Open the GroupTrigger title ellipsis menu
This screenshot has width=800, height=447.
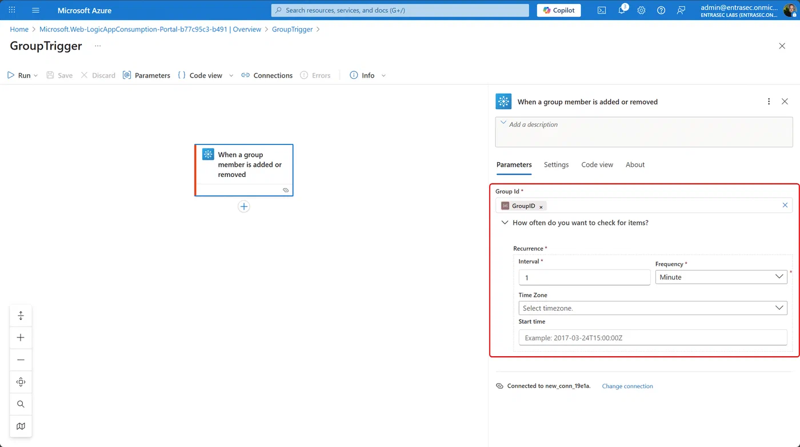pyautogui.click(x=98, y=46)
